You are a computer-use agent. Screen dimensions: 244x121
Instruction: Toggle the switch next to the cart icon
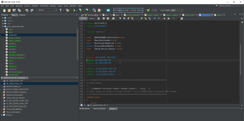point(154,10)
